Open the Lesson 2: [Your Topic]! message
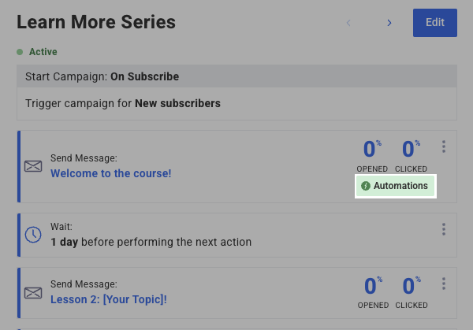Image resolution: width=473 pixels, height=330 pixels. (x=109, y=299)
